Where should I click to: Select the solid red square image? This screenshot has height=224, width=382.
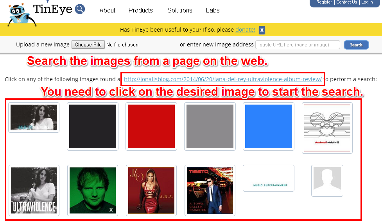point(151,126)
